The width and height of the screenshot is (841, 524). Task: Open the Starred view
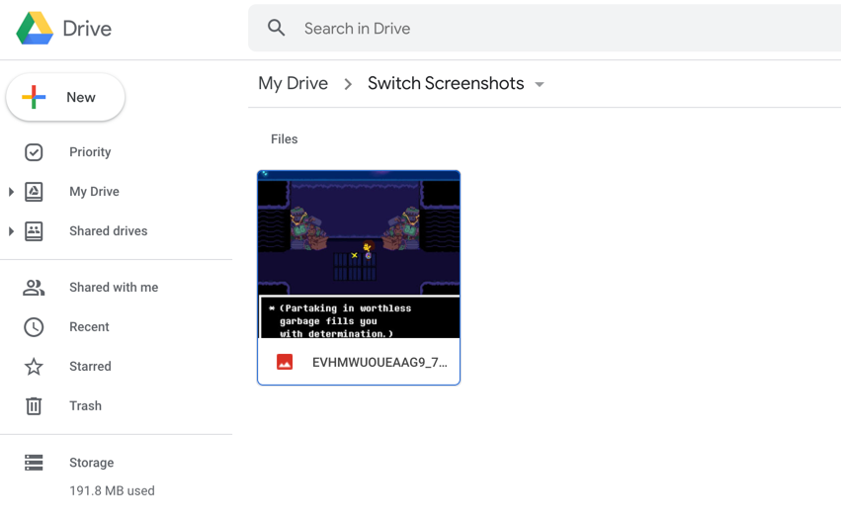tap(90, 367)
